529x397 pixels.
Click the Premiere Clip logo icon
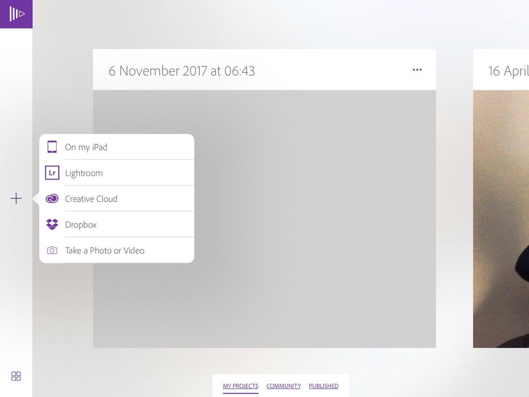(x=16, y=14)
